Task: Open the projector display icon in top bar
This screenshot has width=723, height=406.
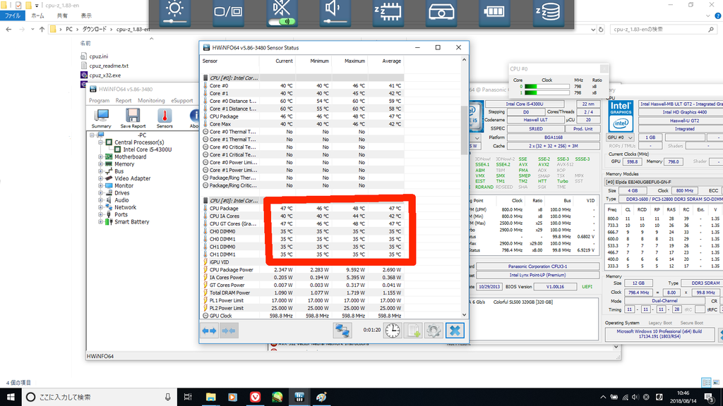Action: click(x=441, y=13)
